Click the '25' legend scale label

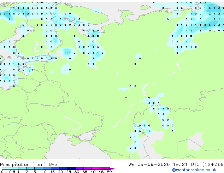69,172
